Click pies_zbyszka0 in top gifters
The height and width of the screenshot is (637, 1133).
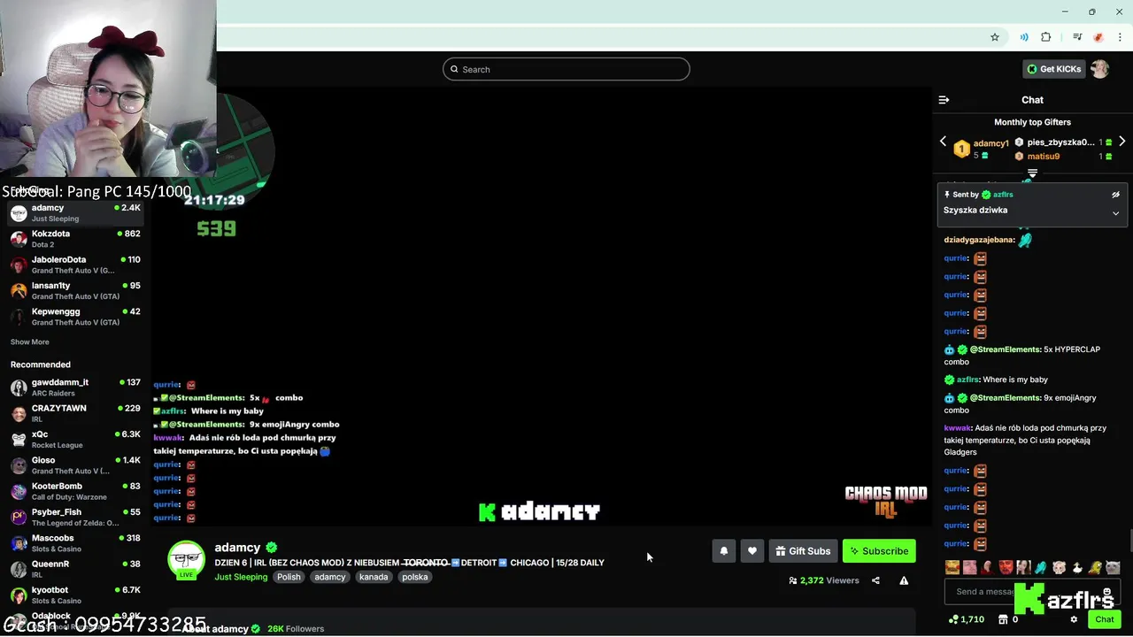(1060, 142)
